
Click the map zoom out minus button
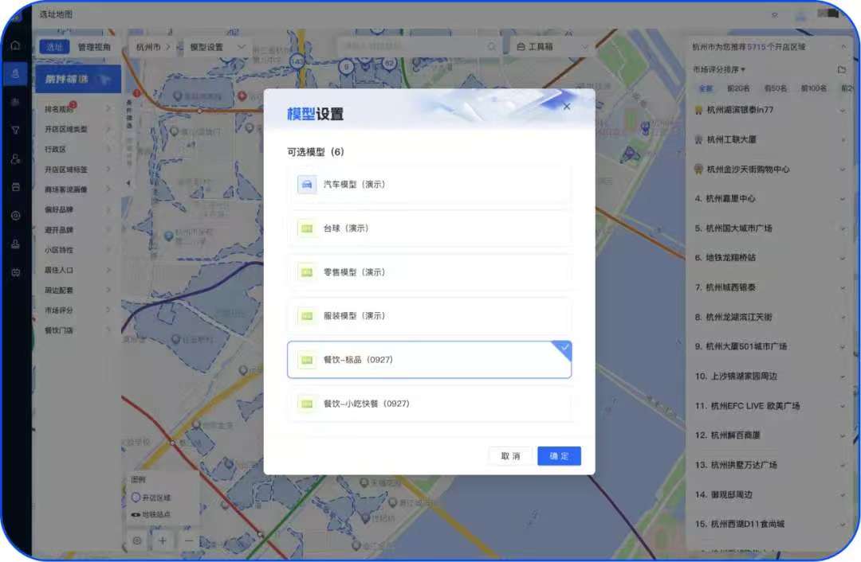click(189, 541)
